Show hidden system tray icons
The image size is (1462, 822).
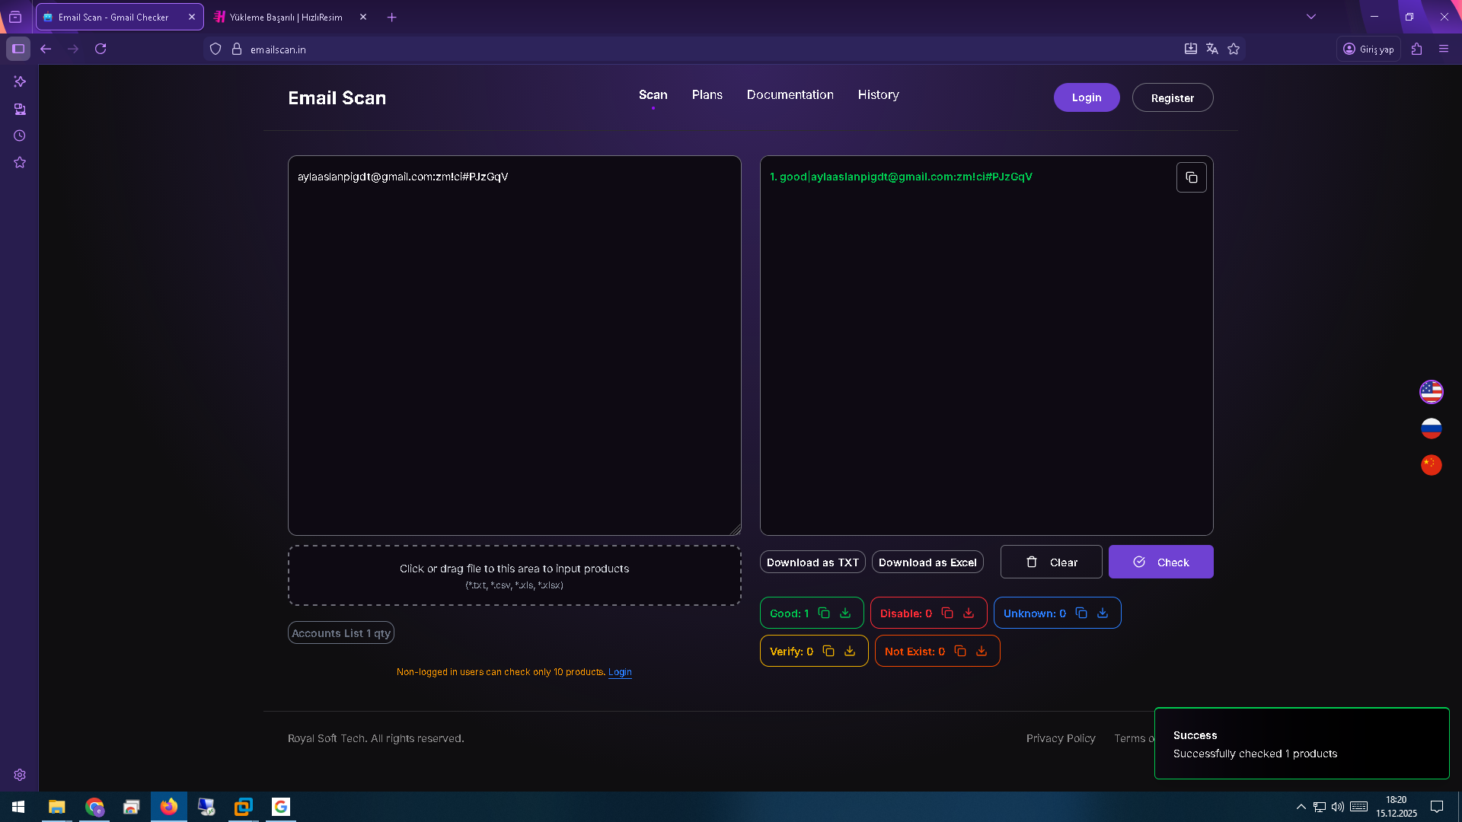tap(1301, 807)
